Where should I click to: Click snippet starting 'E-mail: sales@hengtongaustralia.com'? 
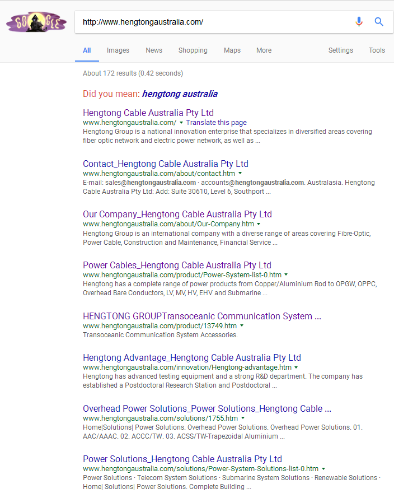pyautogui.click(x=229, y=187)
